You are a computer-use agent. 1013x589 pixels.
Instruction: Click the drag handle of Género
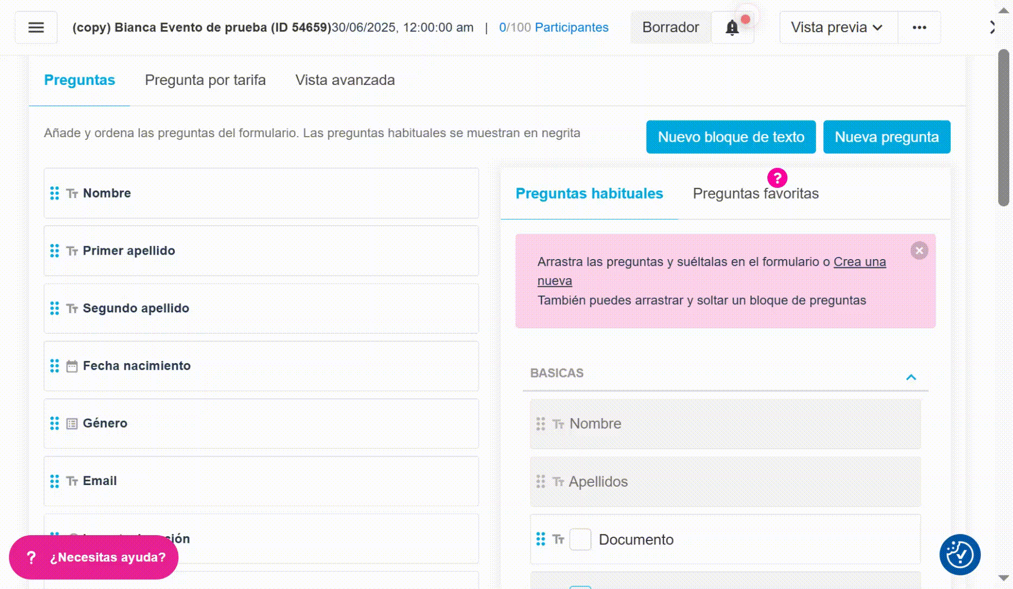click(x=54, y=424)
